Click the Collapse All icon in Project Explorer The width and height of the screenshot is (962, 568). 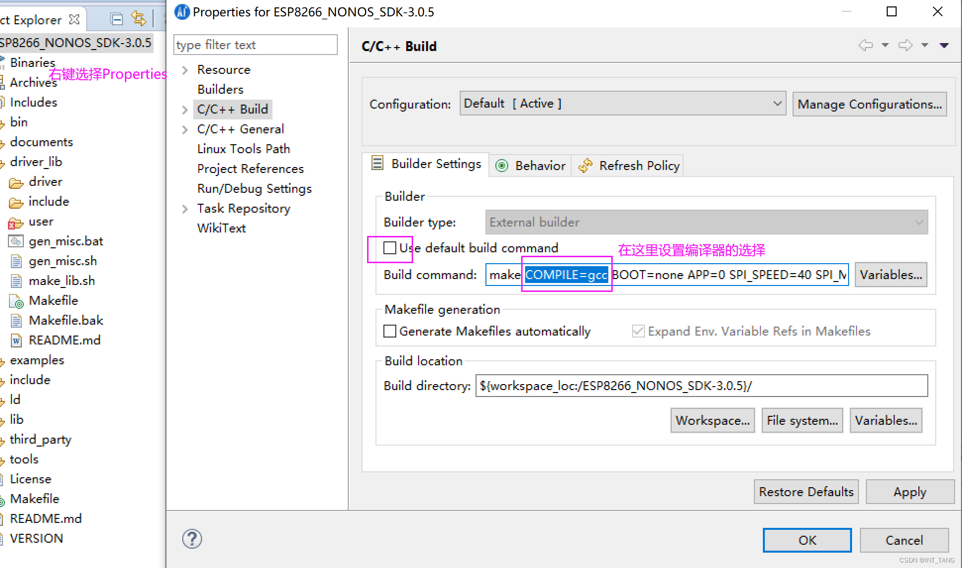pos(117,19)
